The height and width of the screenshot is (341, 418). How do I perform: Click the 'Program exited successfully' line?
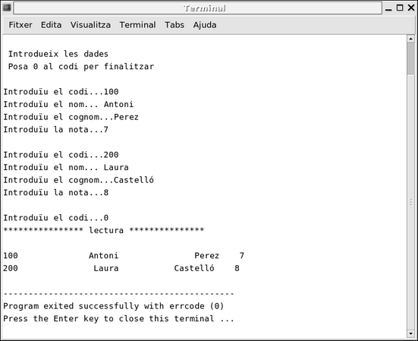tap(114, 306)
